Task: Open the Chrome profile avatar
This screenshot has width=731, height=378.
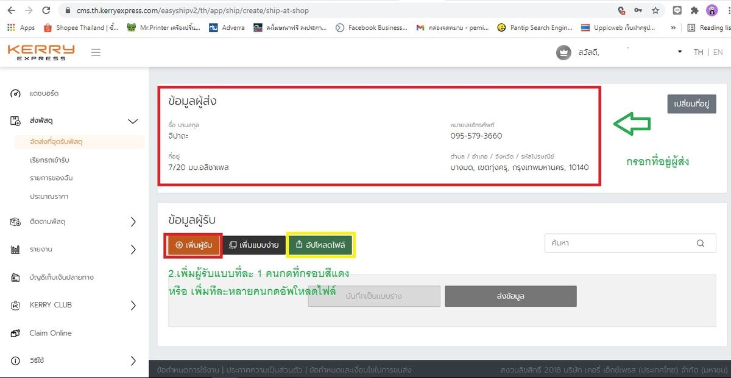Action: coord(712,10)
